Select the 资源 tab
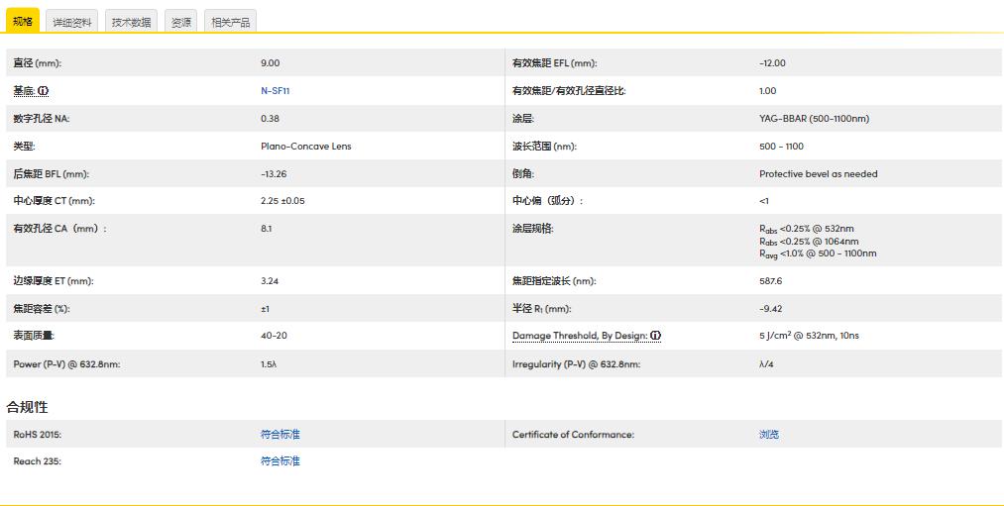Image resolution: width=1004 pixels, height=506 pixels. coord(180,22)
